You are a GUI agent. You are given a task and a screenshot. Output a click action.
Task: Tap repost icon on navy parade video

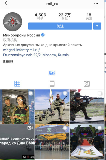click(24, 157)
